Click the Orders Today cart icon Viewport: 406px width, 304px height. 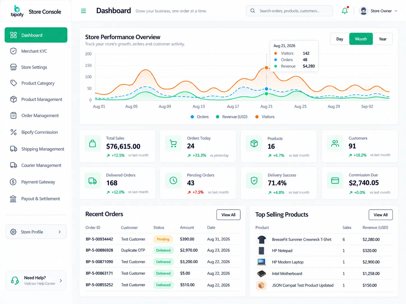click(x=173, y=144)
